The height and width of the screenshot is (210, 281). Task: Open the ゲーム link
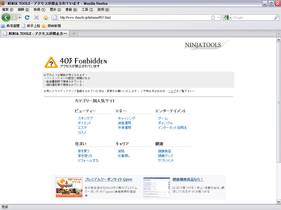coord(163,118)
